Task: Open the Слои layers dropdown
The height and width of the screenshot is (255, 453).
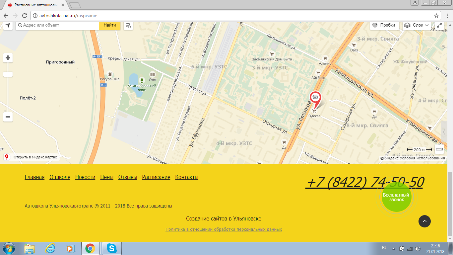Action: click(x=417, y=25)
